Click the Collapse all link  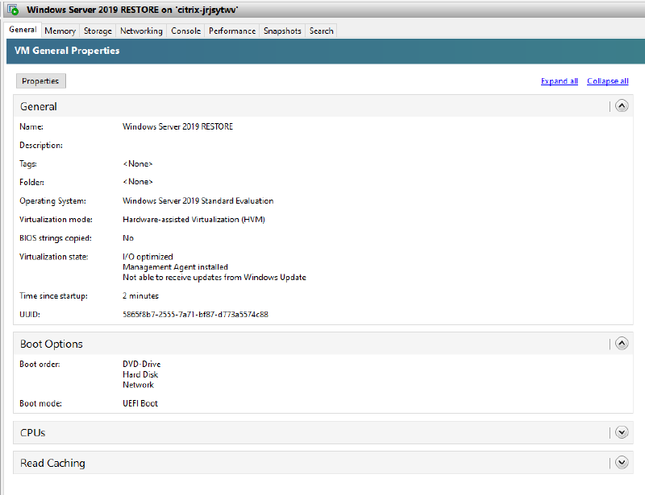(608, 81)
